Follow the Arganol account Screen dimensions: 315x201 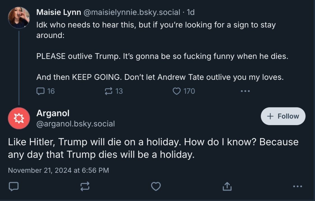point(283,116)
